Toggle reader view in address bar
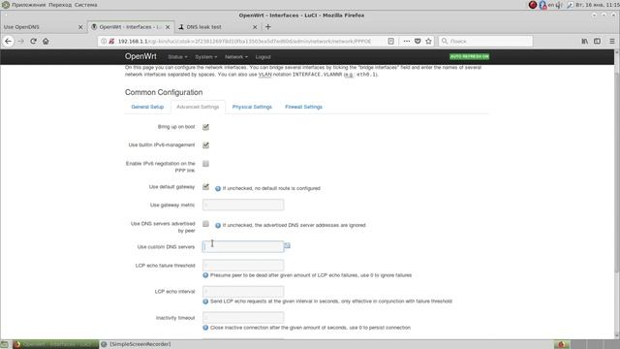The width and height of the screenshot is (620, 349). click(x=391, y=41)
